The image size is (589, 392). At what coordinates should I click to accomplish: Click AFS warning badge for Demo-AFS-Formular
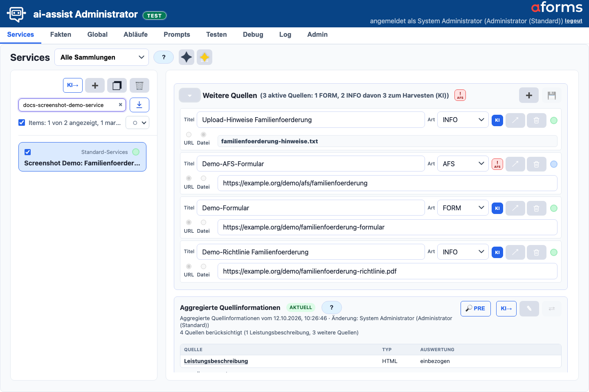point(497,164)
